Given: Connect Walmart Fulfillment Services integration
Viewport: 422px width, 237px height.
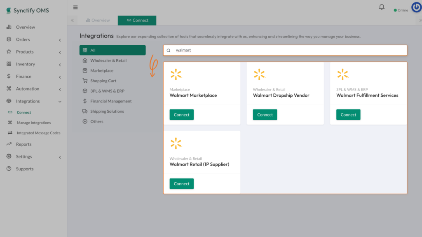Looking at the screenshot, I should pos(348,115).
